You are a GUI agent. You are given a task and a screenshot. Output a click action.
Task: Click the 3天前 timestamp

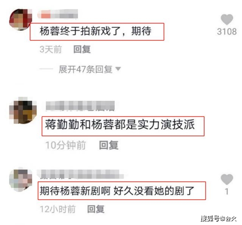click(51, 49)
